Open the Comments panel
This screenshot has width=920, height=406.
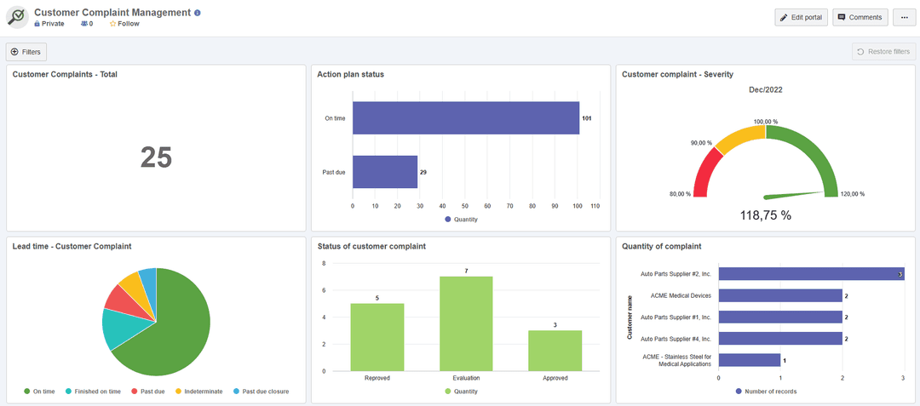point(860,18)
